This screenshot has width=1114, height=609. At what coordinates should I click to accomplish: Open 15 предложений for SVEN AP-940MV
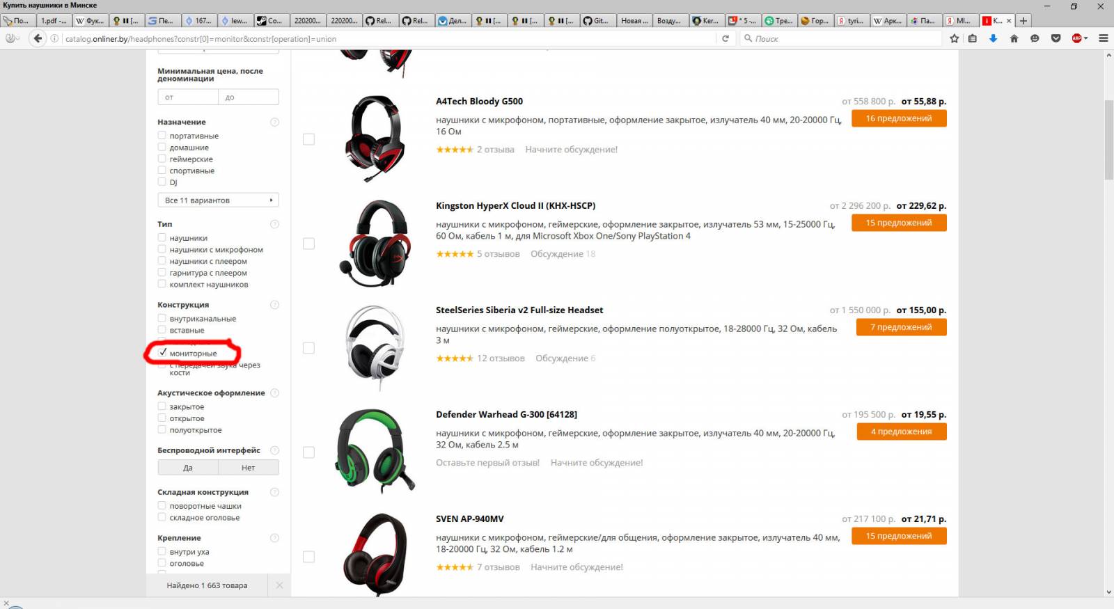[899, 536]
